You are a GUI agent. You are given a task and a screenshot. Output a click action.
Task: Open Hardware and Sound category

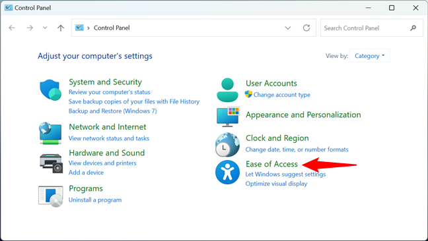107,153
